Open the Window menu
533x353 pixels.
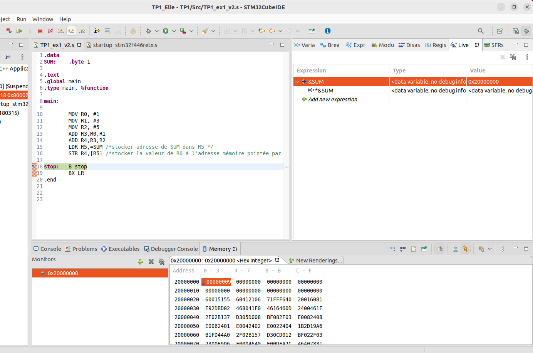(x=43, y=19)
